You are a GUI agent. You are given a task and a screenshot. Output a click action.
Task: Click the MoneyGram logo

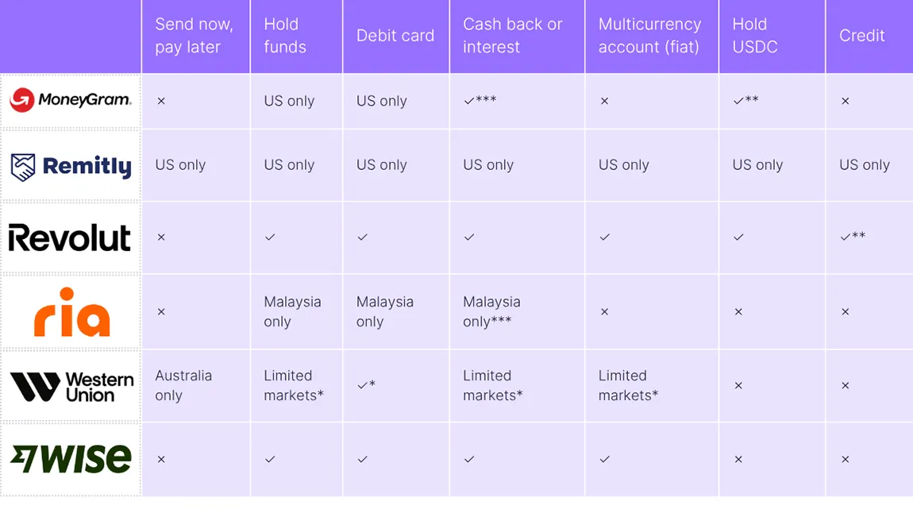pos(71,101)
